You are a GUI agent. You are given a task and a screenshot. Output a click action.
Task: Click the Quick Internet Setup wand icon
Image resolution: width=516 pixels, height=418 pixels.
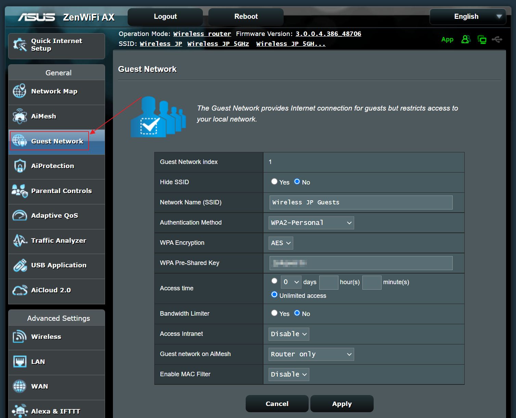coord(20,45)
